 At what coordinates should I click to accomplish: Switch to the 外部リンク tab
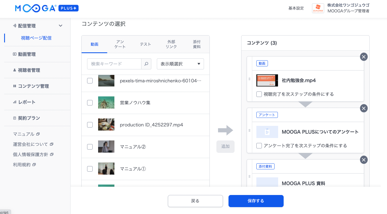171,44
